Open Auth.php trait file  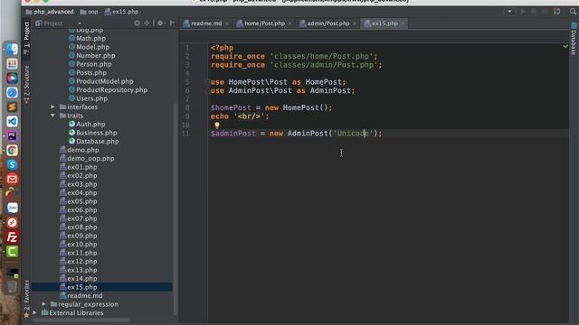coord(90,125)
